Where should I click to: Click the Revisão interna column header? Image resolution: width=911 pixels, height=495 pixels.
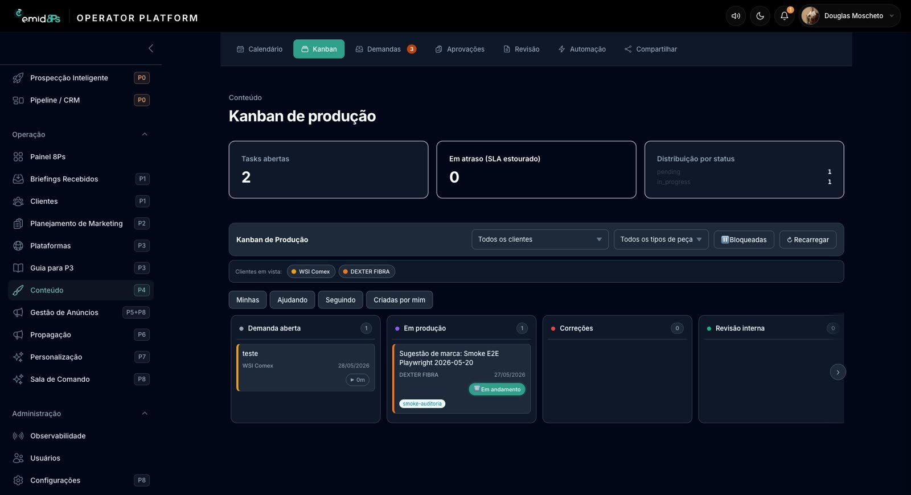772,328
